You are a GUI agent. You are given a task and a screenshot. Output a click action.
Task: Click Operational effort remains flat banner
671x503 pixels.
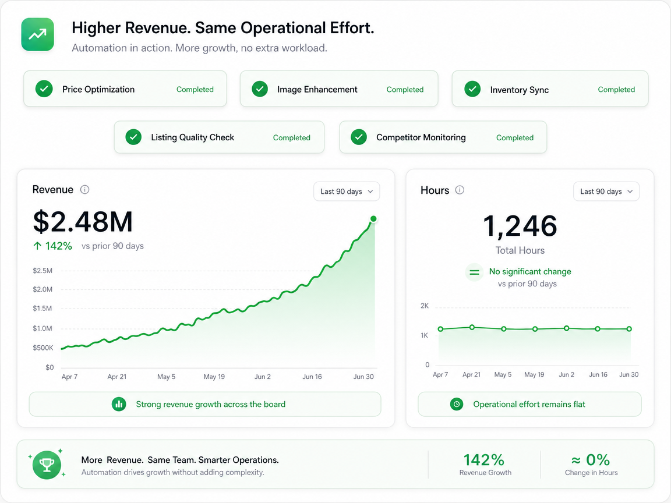[x=529, y=404]
